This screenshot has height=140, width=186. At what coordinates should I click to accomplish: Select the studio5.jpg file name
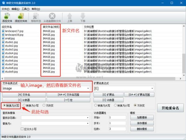pyautogui.click(x=11, y=57)
